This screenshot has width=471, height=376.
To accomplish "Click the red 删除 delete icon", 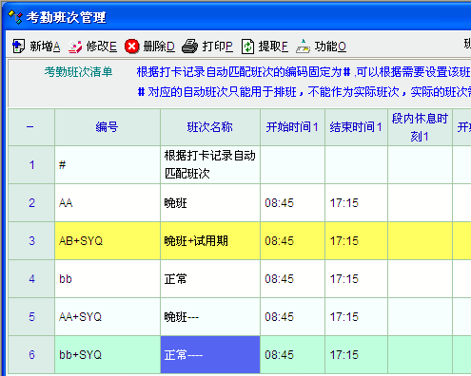I will click(x=132, y=47).
